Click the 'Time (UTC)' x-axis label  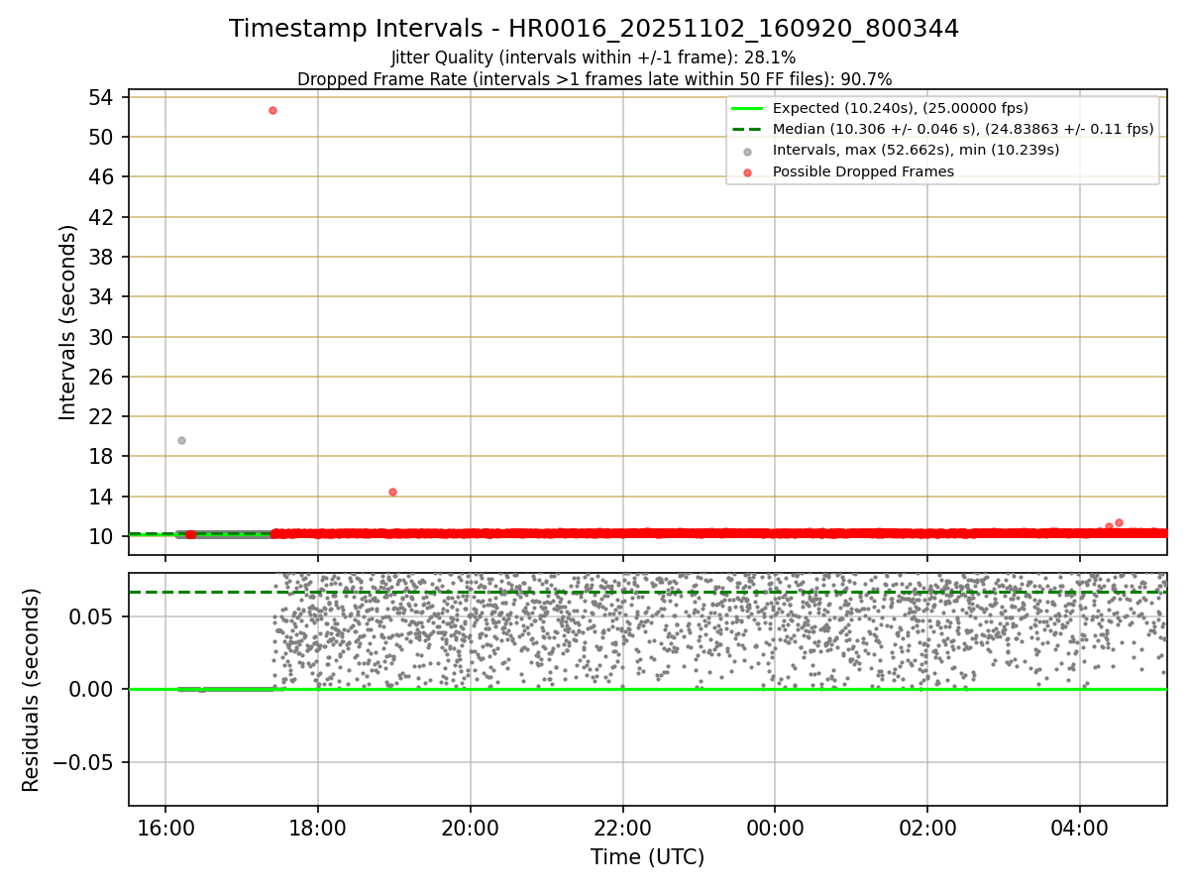click(647, 857)
